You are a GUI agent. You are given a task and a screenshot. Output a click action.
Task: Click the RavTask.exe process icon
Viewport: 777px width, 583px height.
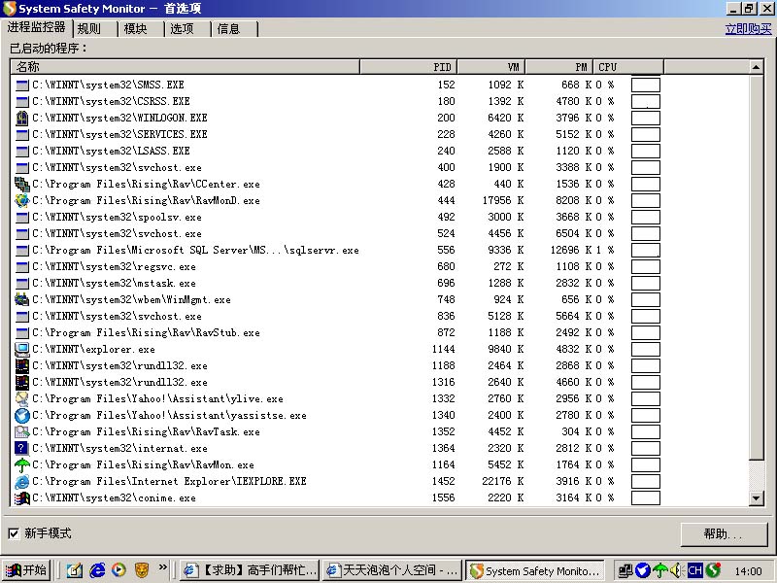click(21, 431)
